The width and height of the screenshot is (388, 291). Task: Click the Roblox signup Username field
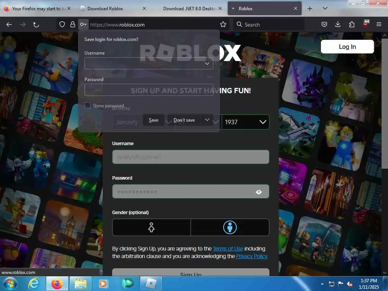(x=191, y=157)
